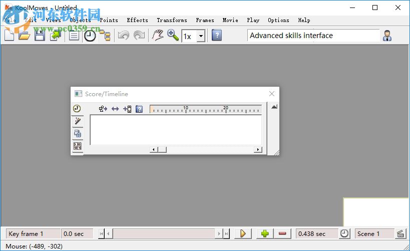Select the hand pan tool
Viewport: 410px width, 251px height.
point(158,36)
